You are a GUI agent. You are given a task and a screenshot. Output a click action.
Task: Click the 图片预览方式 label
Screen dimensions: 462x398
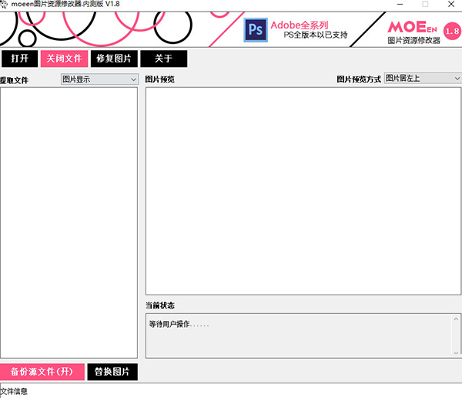(359, 79)
